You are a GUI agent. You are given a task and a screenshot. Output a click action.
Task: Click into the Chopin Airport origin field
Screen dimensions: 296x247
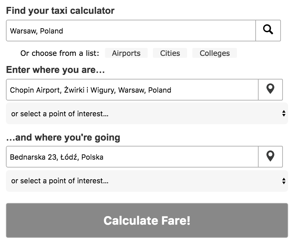pyautogui.click(x=132, y=90)
